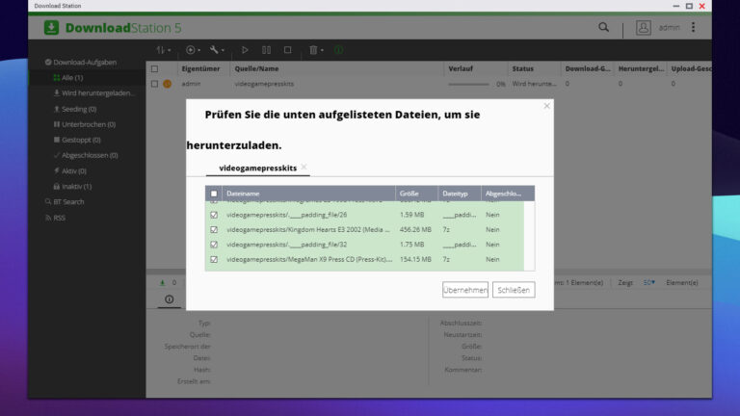Click the green info toolbar icon
The height and width of the screenshot is (416, 740).
click(x=338, y=50)
